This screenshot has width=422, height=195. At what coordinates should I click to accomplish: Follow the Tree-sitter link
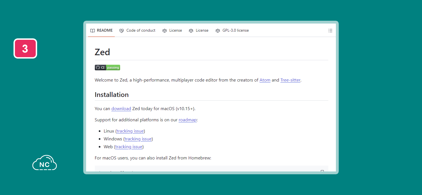point(290,80)
